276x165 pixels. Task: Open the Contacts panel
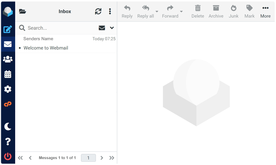coord(8,59)
